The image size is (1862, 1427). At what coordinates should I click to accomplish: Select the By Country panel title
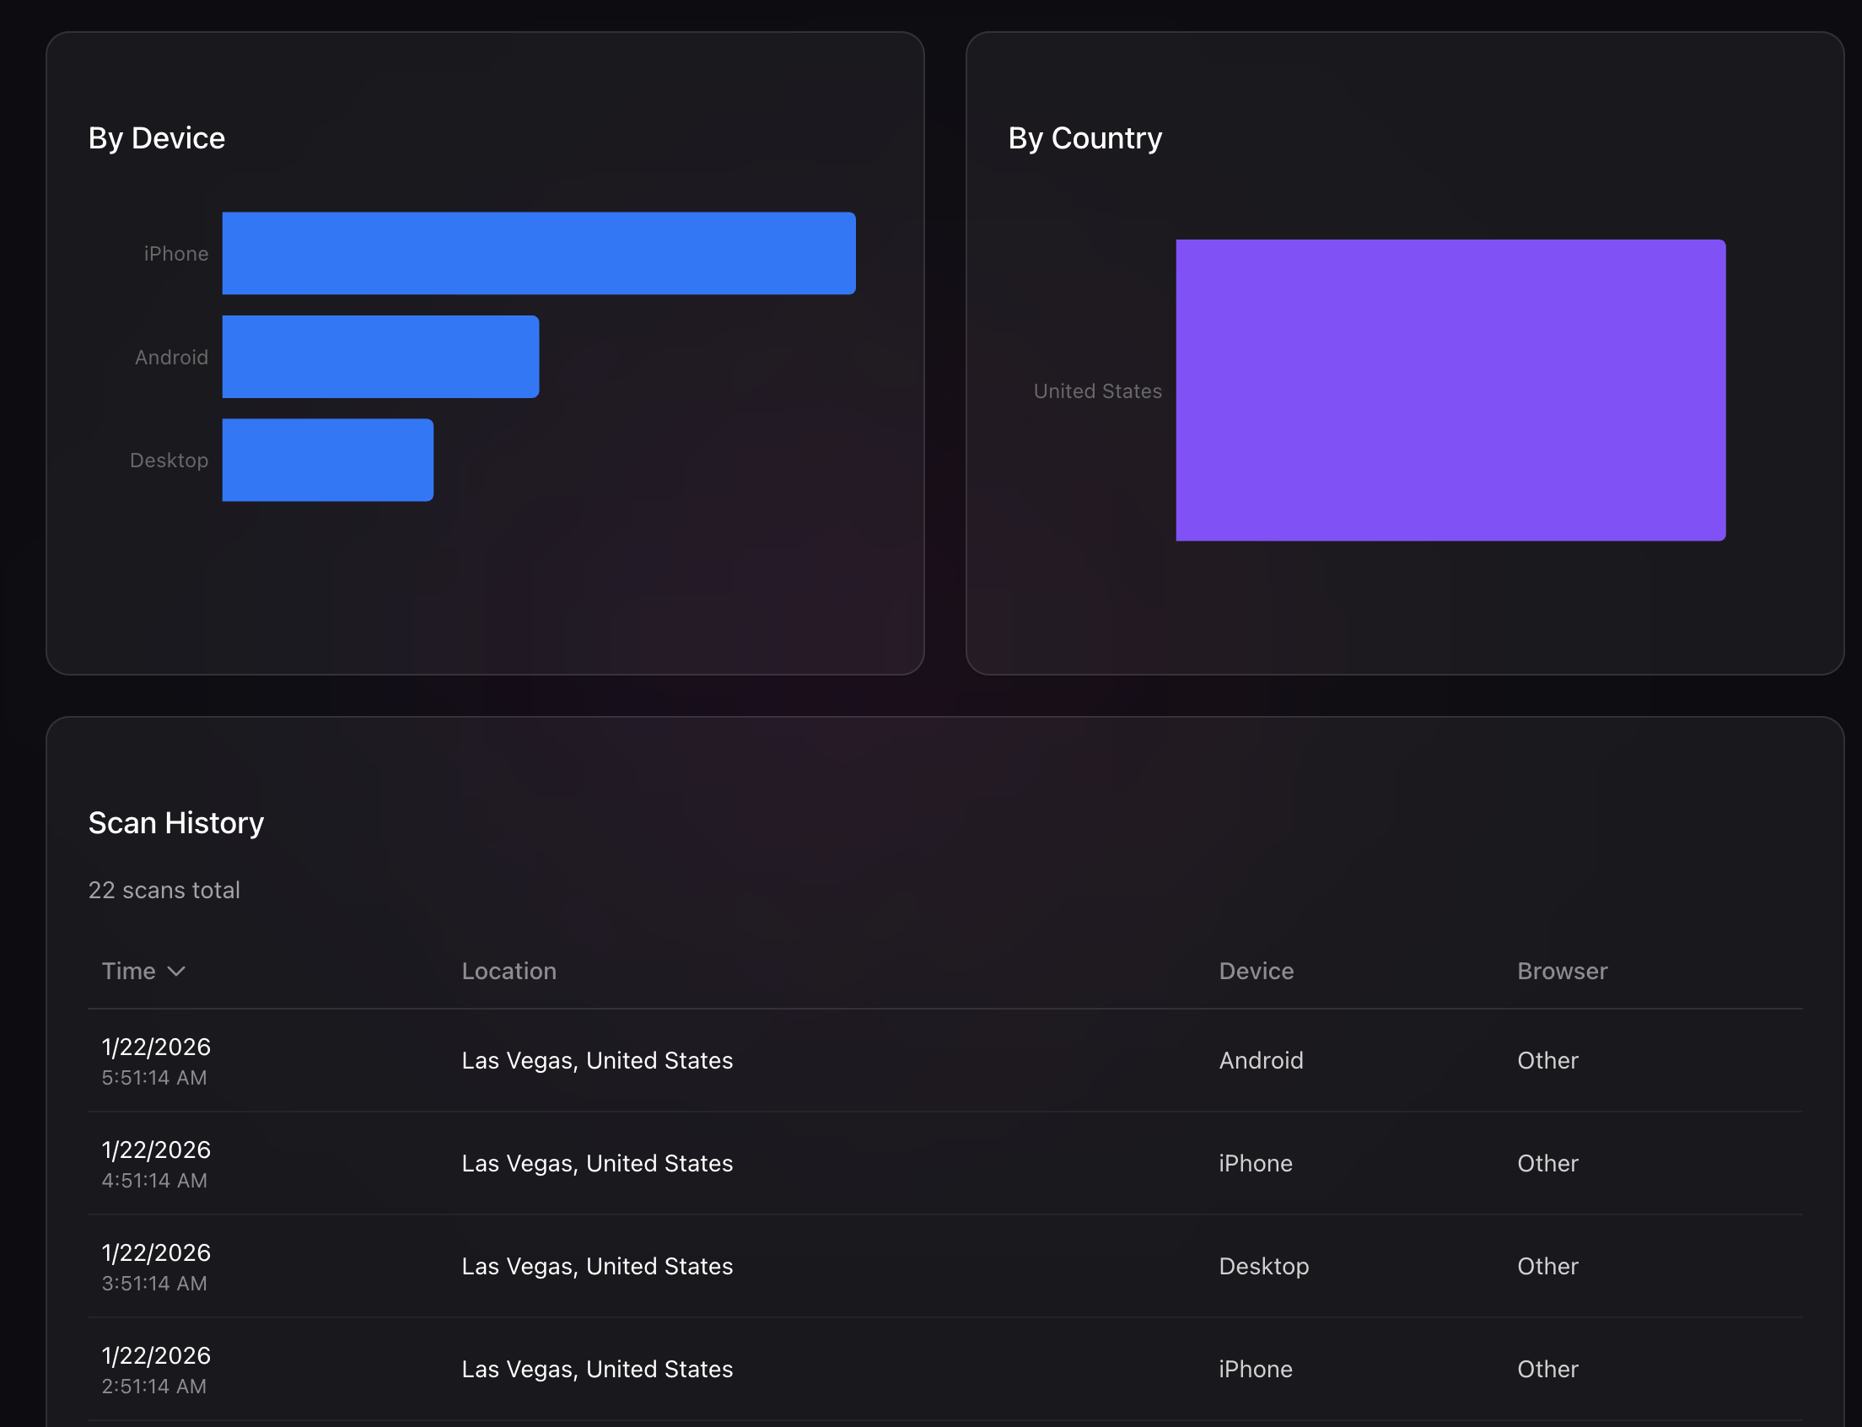click(1084, 137)
